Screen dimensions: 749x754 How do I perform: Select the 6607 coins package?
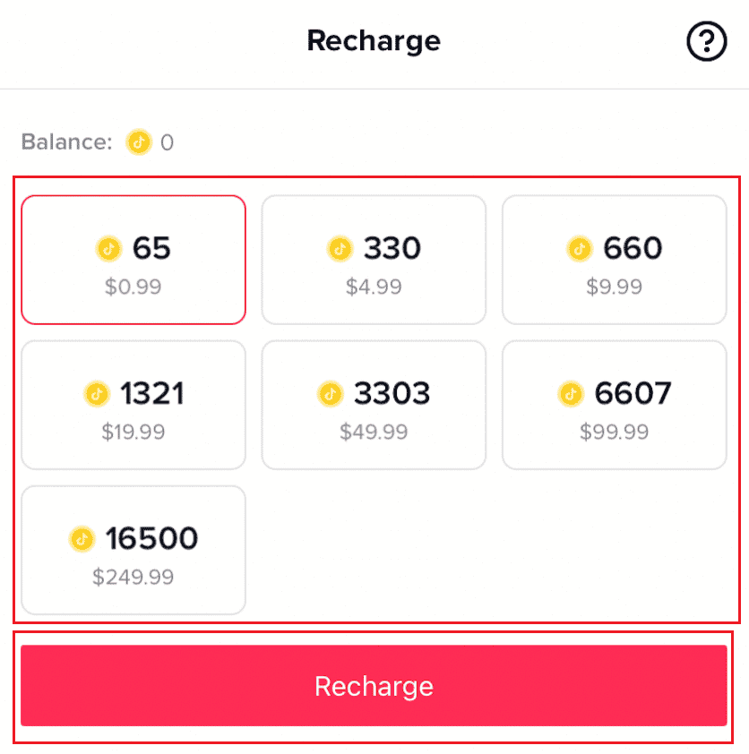tap(615, 405)
